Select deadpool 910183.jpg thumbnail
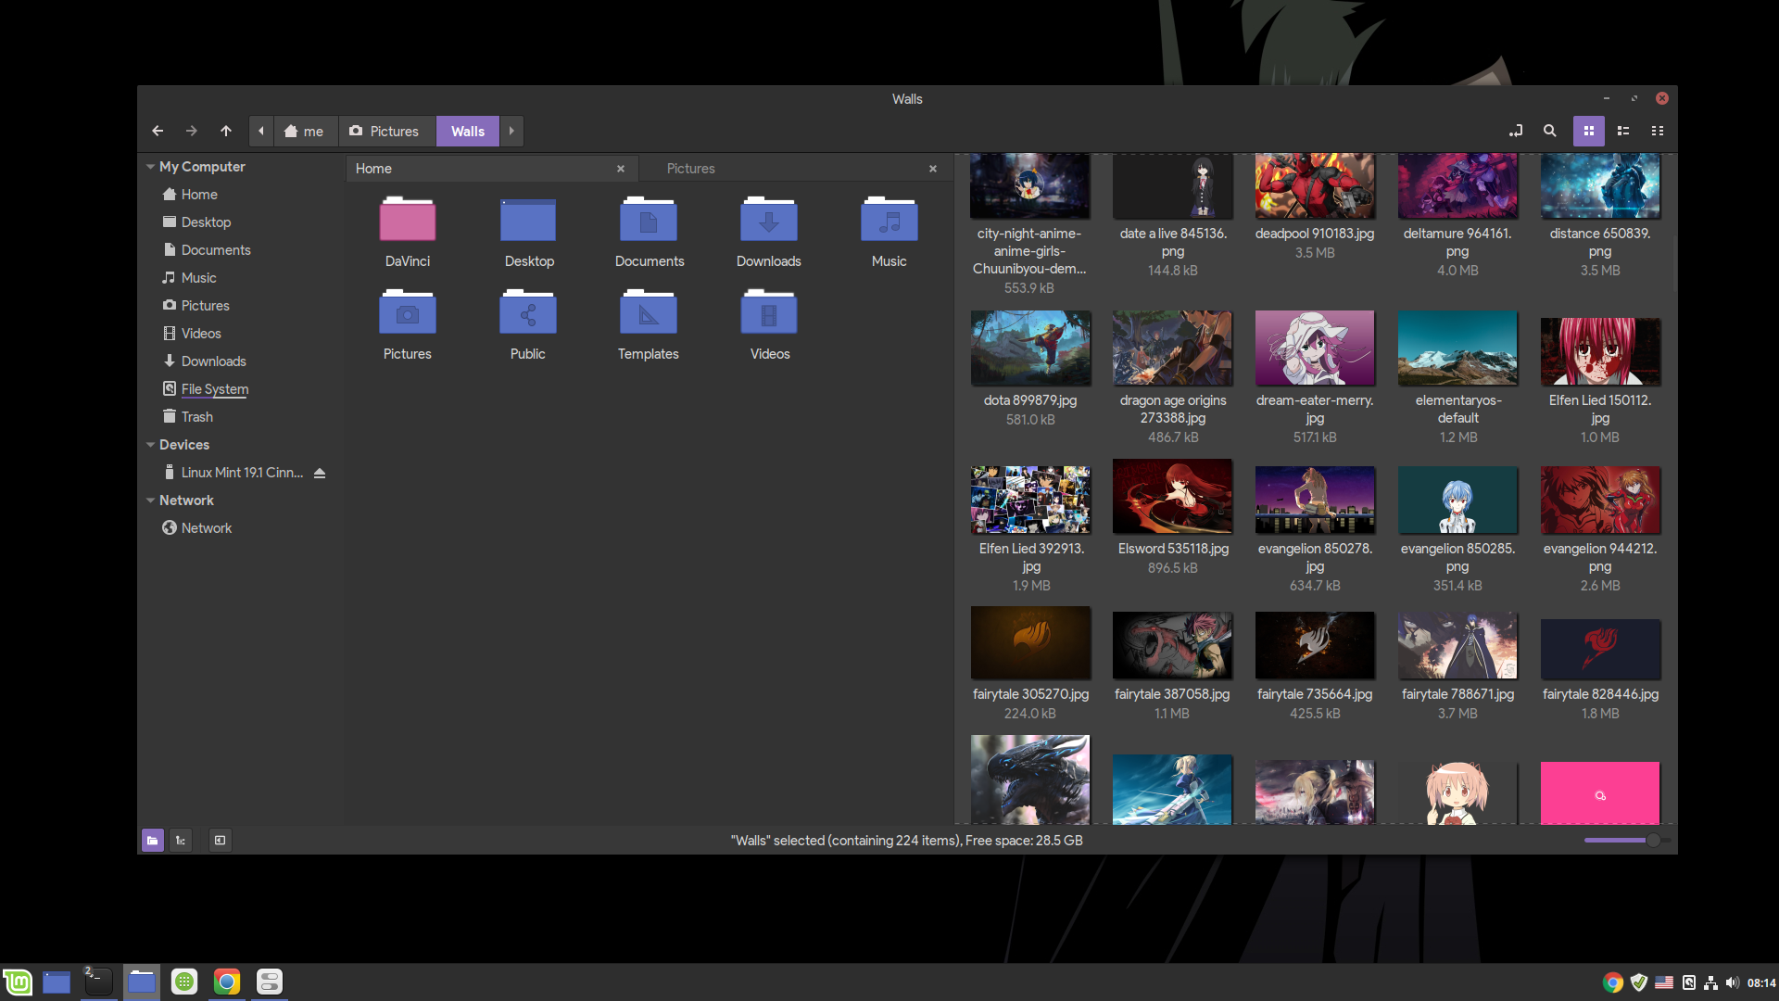Screen dimensions: 1779x1001 1315,186
